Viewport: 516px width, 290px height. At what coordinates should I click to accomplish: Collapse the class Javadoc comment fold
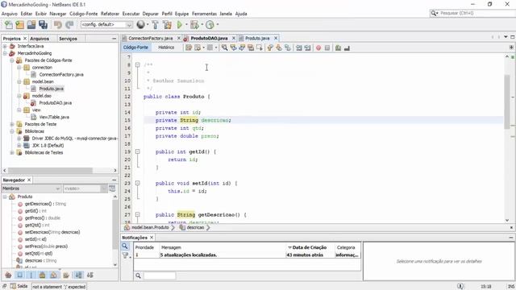(x=138, y=65)
